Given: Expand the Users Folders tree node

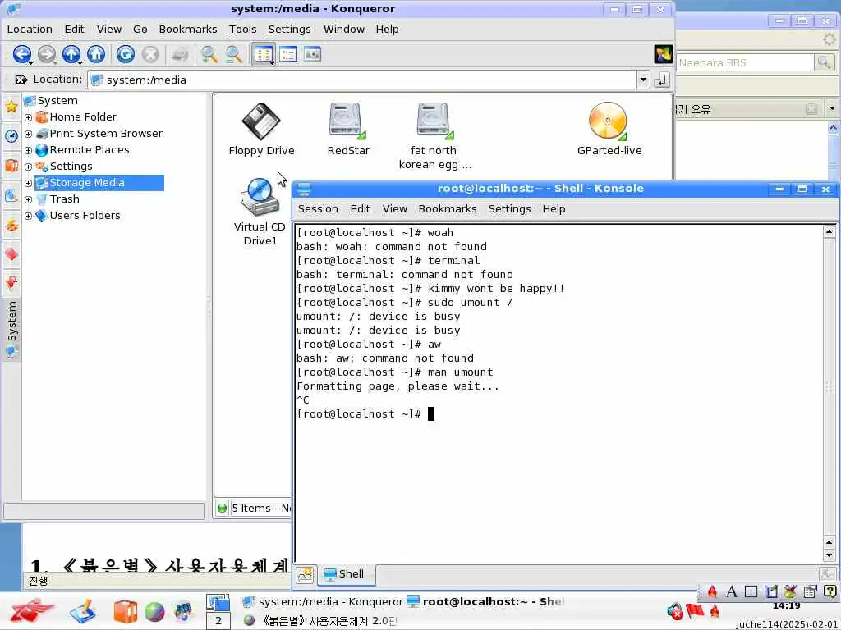Looking at the screenshot, I should point(29,217).
